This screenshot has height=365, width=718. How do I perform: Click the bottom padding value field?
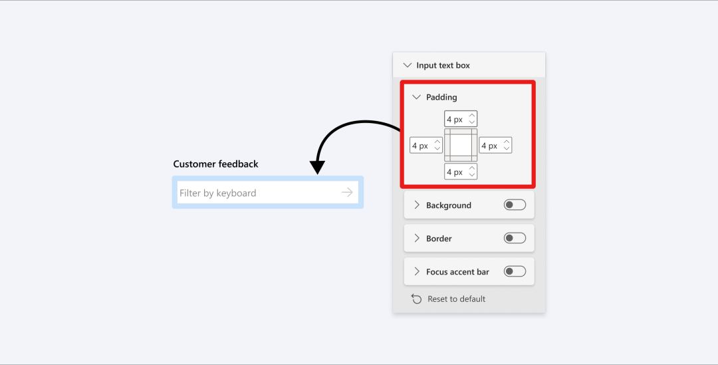coord(461,172)
